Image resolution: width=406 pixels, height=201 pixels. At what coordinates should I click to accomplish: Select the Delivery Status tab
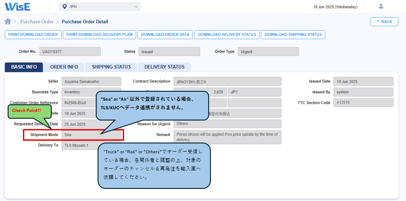point(164,67)
